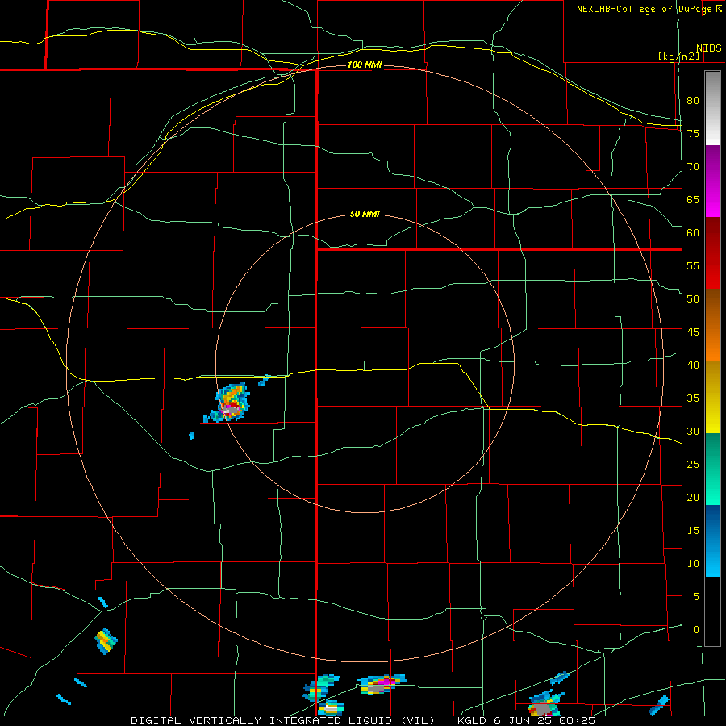Viewport: 726px width, 726px height.
Task: Pick the brown-orange segment of color bar
Action: (712, 324)
